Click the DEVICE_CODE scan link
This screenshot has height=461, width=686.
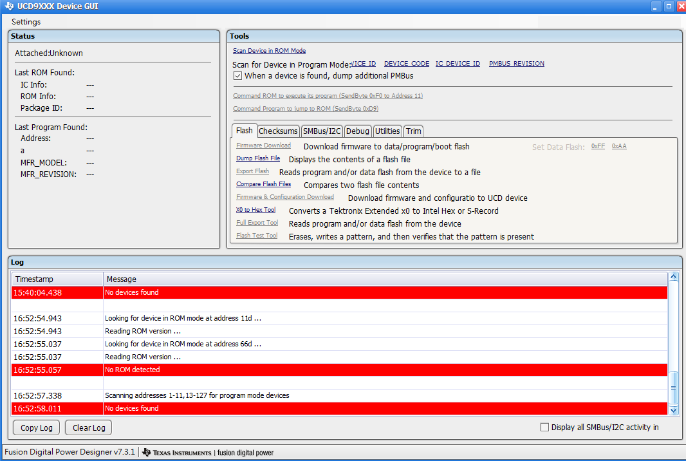(407, 64)
